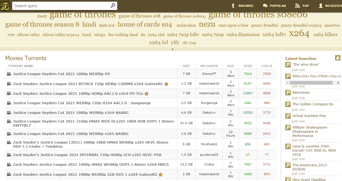Click the yify 720p tag

[189, 43]
